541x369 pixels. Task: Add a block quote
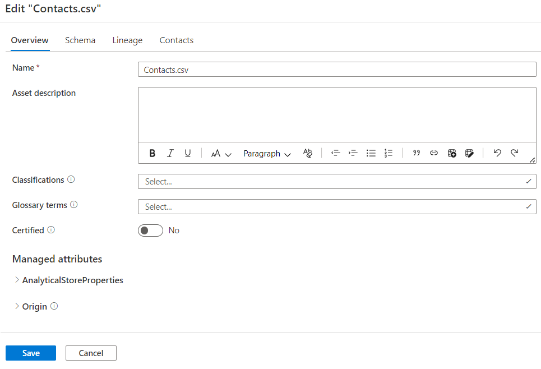click(416, 153)
